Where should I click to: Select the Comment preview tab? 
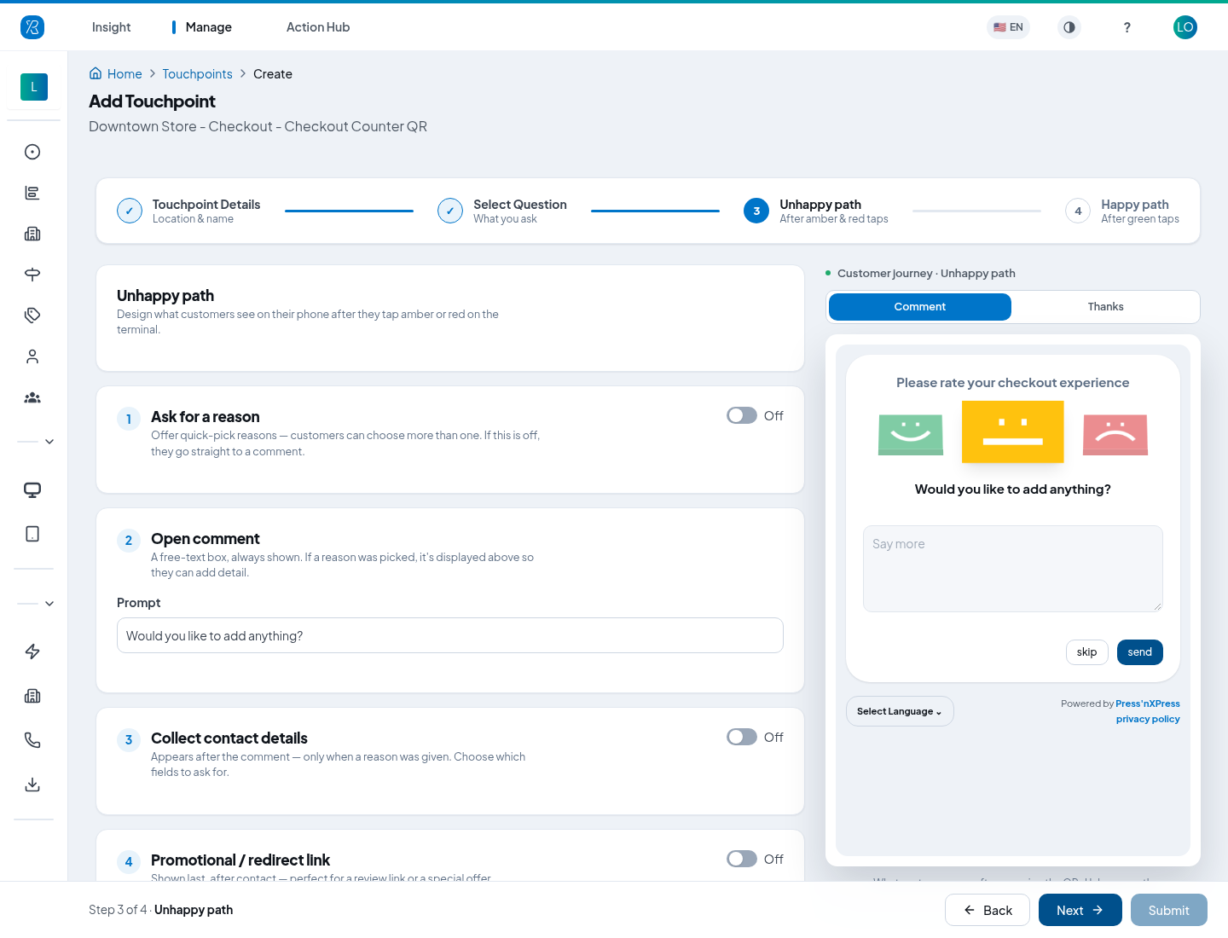tap(920, 307)
